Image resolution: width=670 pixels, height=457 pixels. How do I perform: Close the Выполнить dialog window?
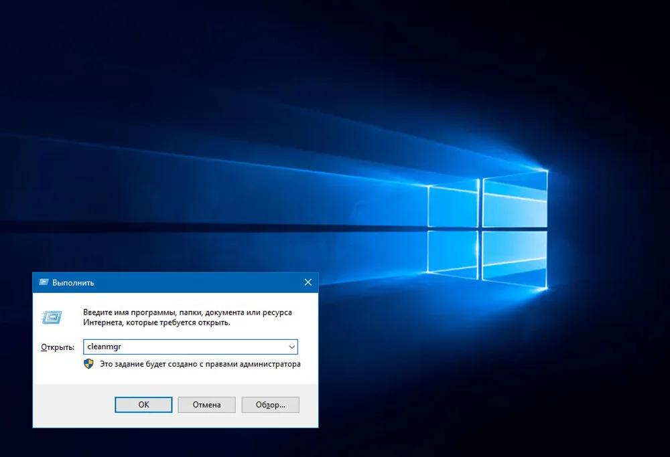(x=308, y=282)
